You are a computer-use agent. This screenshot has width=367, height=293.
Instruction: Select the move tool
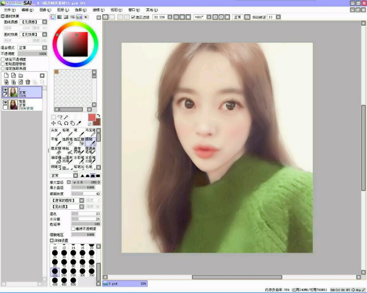(53, 123)
